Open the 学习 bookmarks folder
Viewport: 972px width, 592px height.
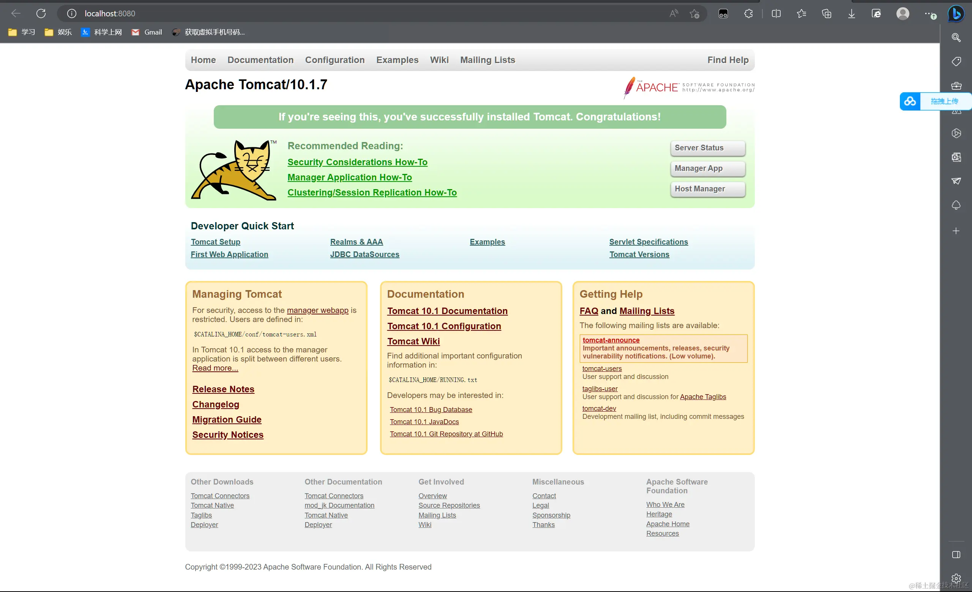click(x=22, y=32)
